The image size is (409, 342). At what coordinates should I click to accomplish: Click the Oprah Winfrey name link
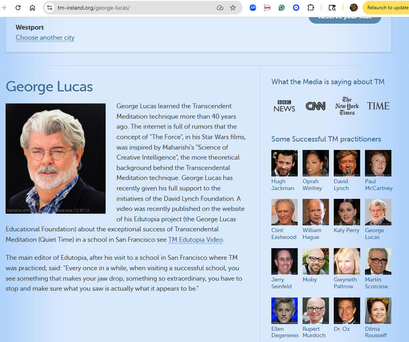coord(312,185)
